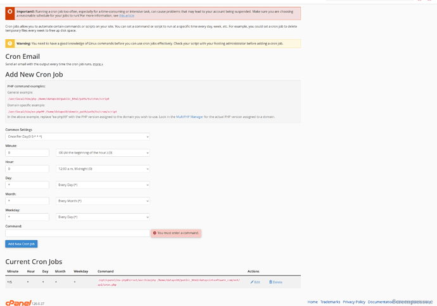Click the trash Delete icon for the cron job

tap(270, 282)
